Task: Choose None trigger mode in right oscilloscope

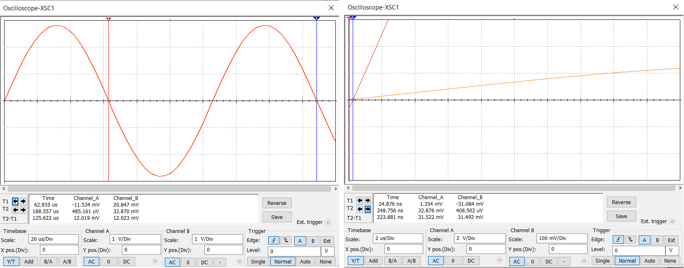Action: (x=670, y=261)
